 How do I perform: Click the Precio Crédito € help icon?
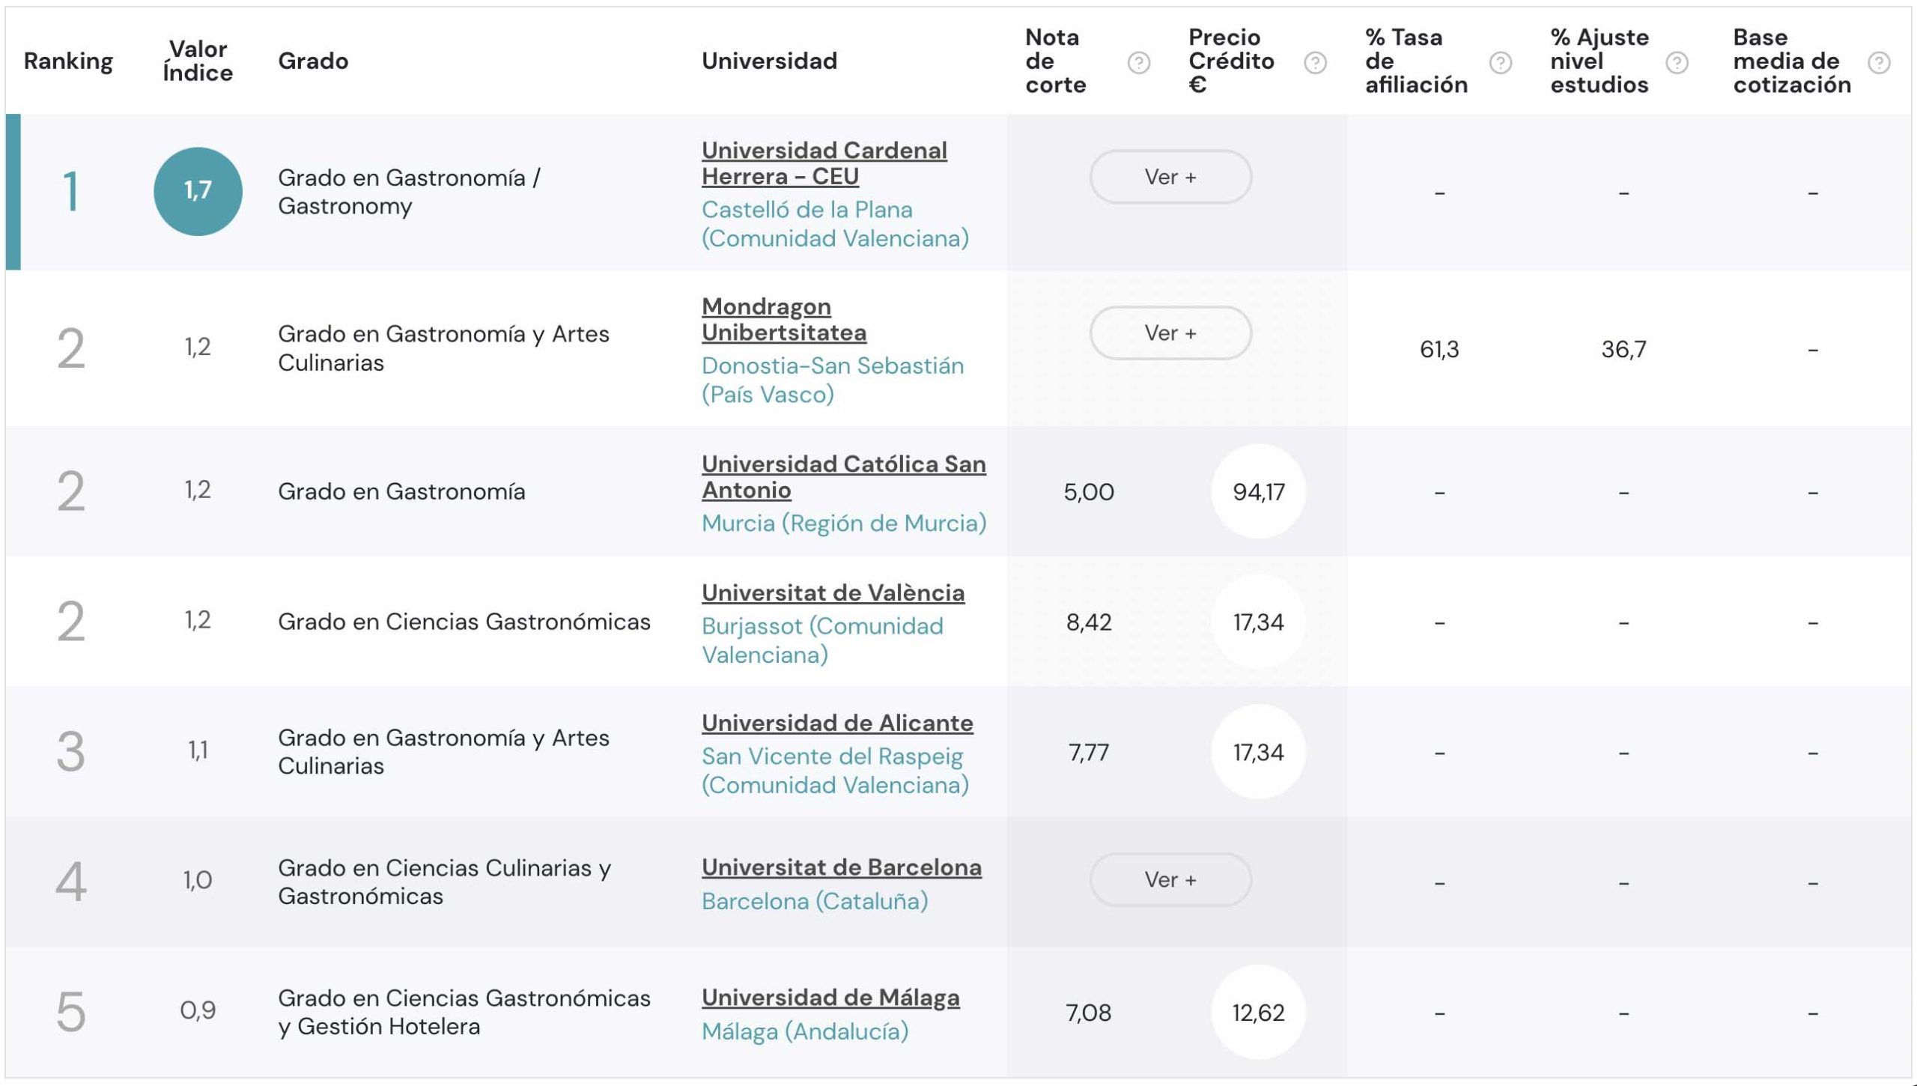[x=1315, y=62]
